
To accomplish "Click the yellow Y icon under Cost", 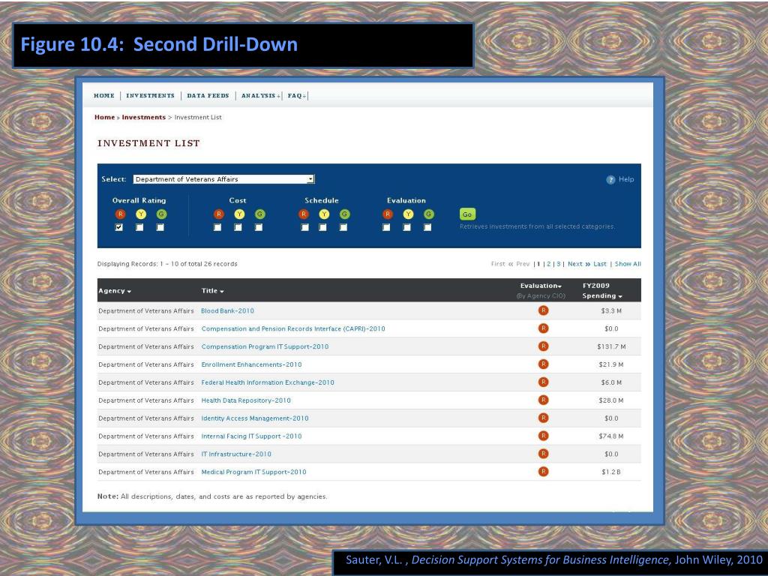I will tap(239, 214).
